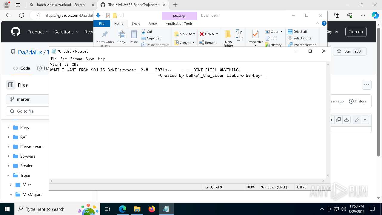Viewport: 382px width, 215px height.
Task: Click New folder in Explorer ribbon
Action: 228,38
